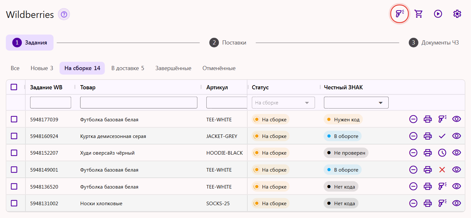Click checkmark icon in JACKET-GREY row

(442, 136)
